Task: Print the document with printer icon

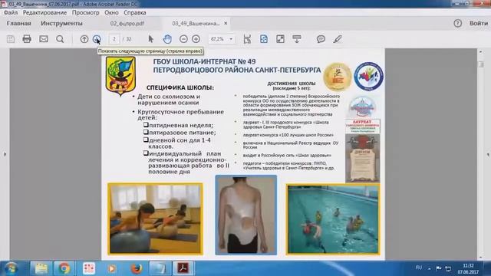Action: point(27,39)
